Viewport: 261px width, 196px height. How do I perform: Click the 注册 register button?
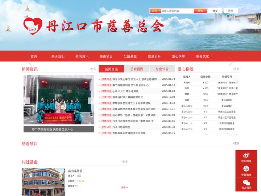point(231,11)
